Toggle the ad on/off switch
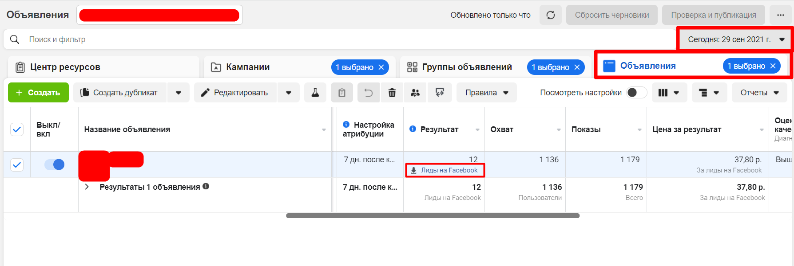794x266 pixels. [54, 164]
